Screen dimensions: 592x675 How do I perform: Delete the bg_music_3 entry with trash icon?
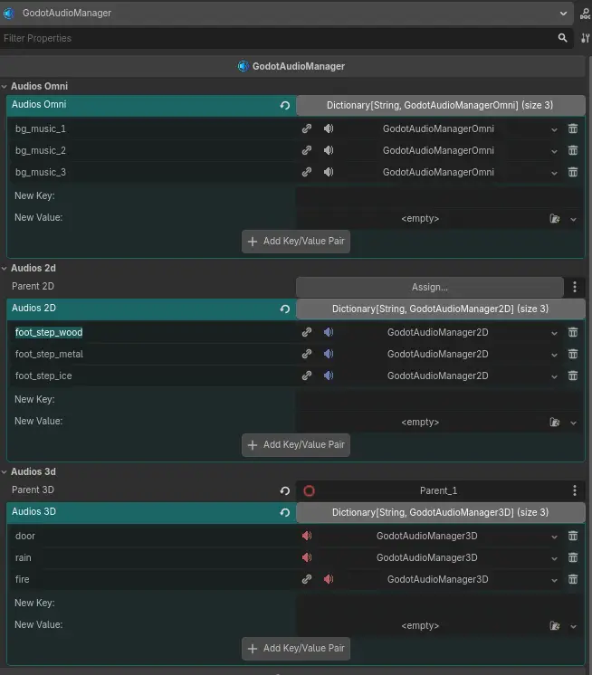pos(573,172)
